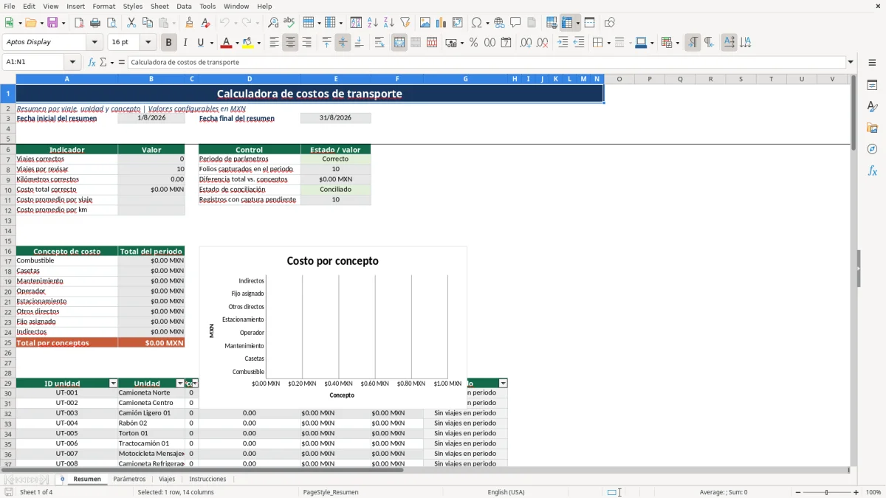The height and width of the screenshot is (498, 886).
Task: Toggle Print Preview
Action: click(x=111, y=23)
